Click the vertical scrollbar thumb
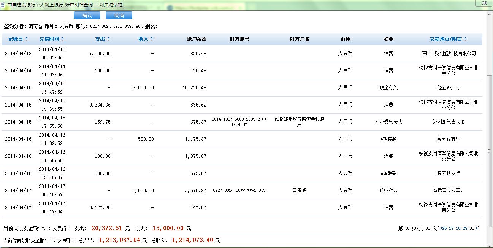Viewport: 493px width, 248px height. click(x=489, y=148)
